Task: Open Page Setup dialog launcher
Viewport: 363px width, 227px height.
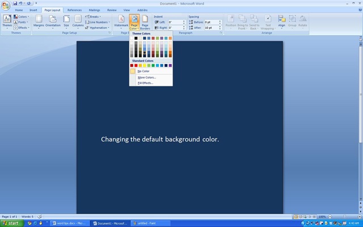Action: pos(109,33)
